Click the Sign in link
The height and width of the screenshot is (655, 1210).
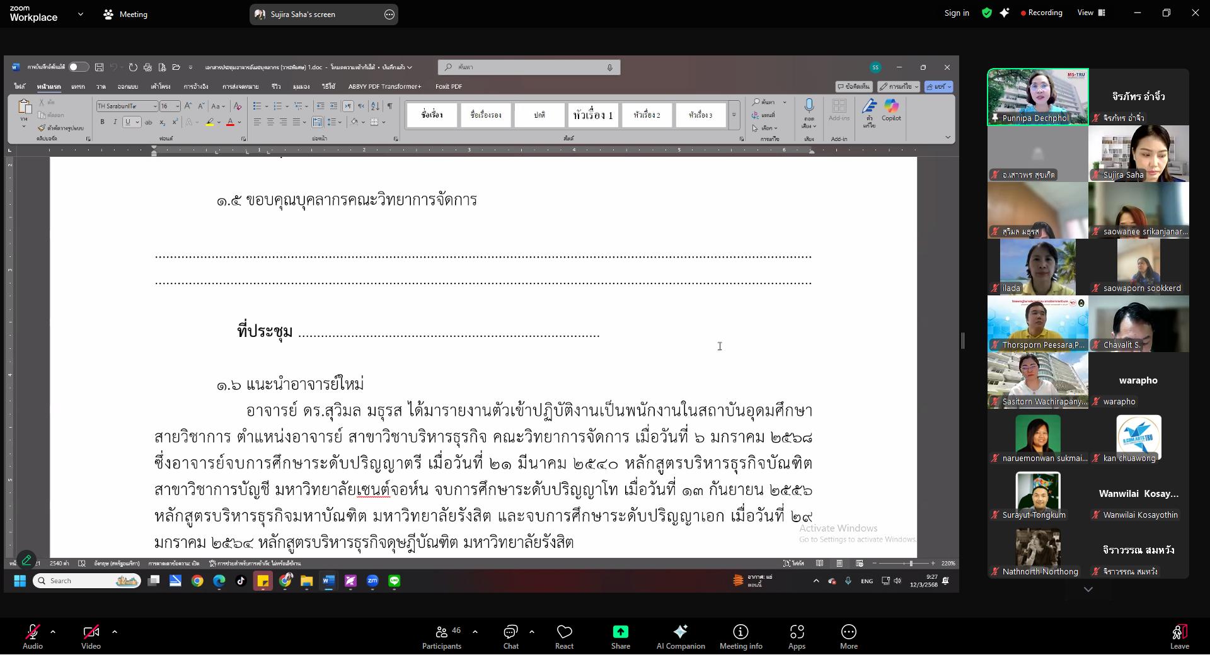coord(956,13)
